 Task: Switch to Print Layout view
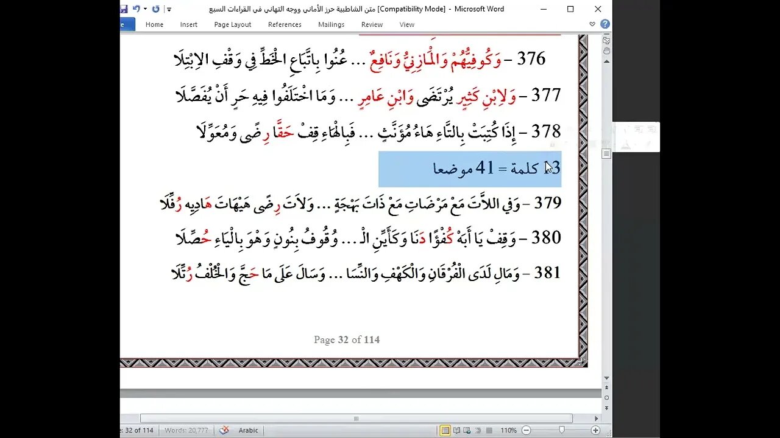pos(445,430)
